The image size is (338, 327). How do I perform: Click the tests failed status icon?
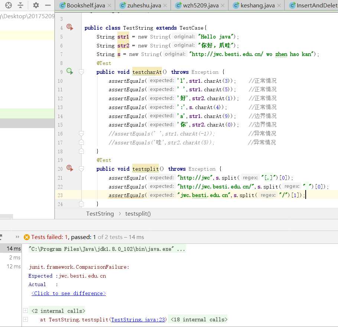[x=27, y=237]
